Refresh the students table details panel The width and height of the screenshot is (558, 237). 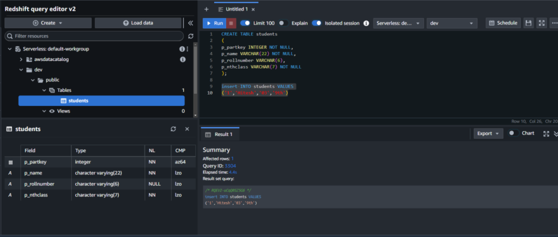(173, 129)
